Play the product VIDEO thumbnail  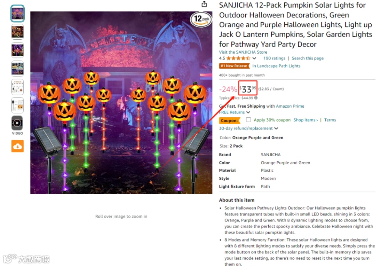click(x=17, y=123)
